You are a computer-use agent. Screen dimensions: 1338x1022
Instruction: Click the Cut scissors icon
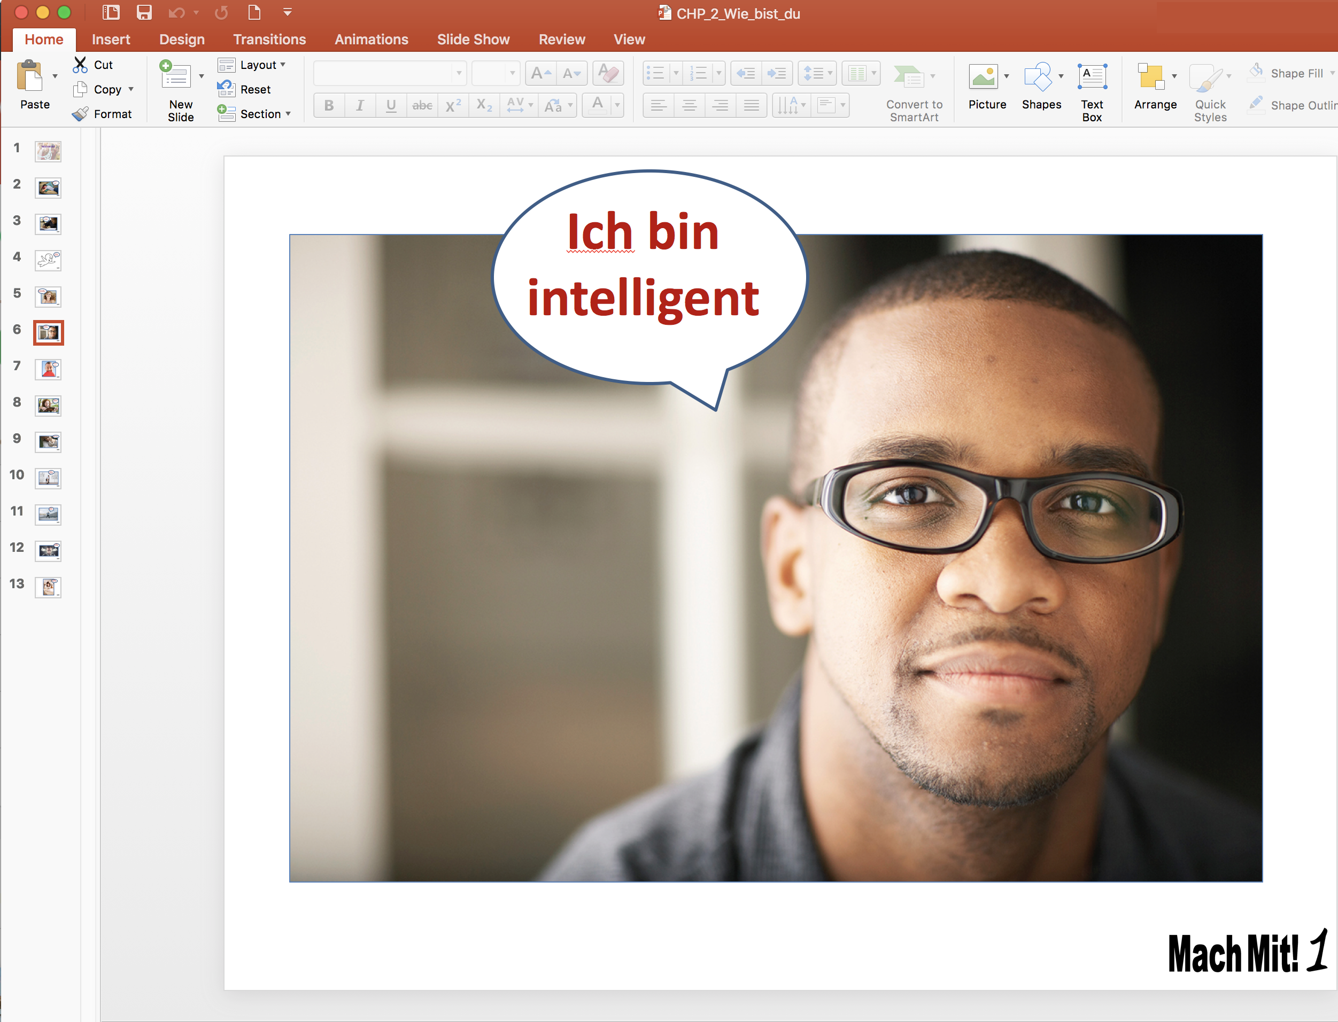coord(80,65)
